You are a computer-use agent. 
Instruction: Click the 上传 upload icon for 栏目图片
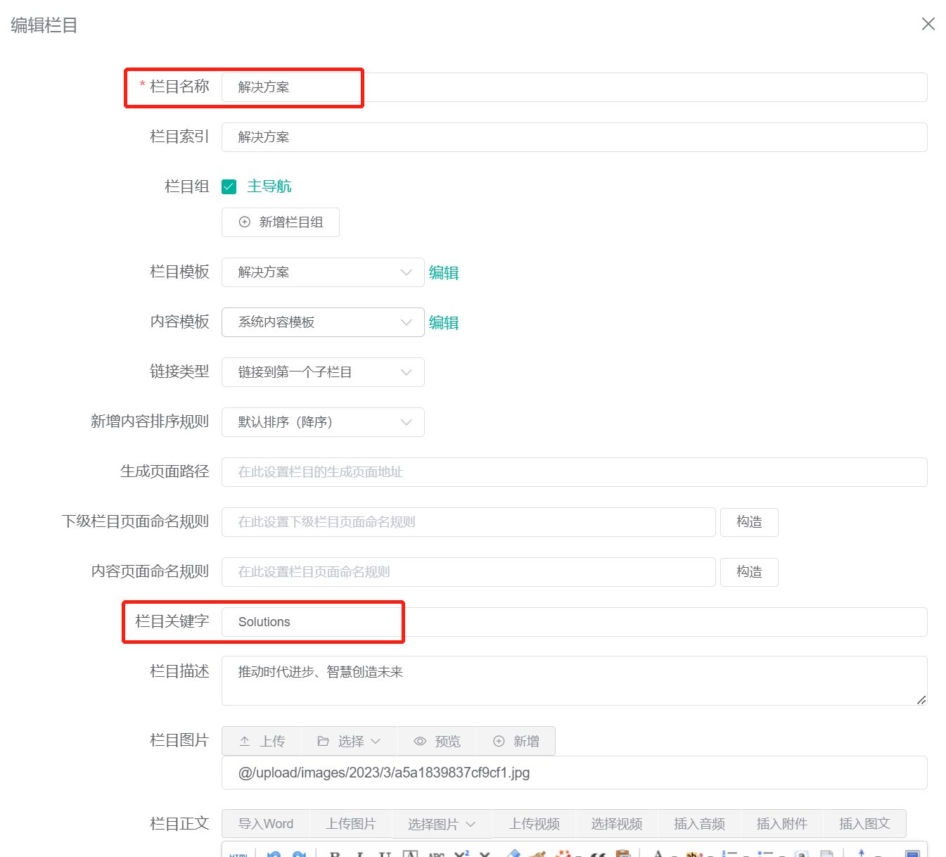[245, 740]
